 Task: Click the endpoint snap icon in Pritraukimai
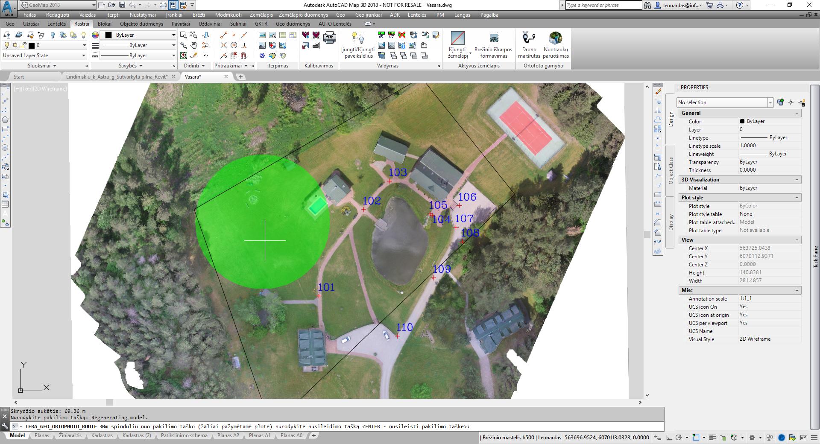click(x=223, y=35)
